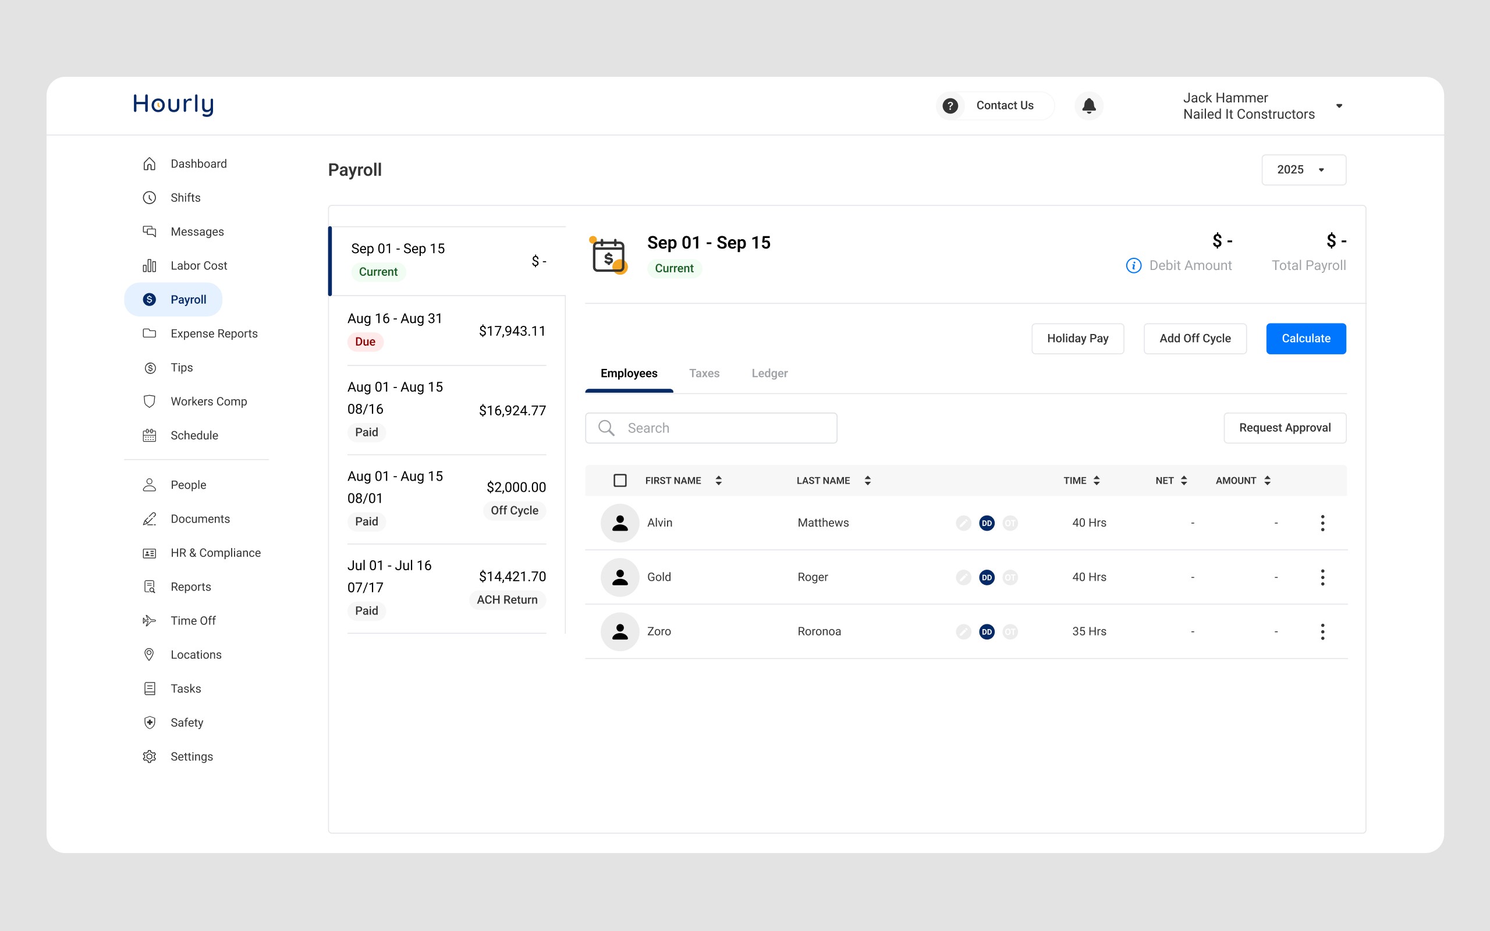The height and width of the screenshot is (931, 1490).
Task: Click the blue Calculate button
Action: pos(1305,339)
